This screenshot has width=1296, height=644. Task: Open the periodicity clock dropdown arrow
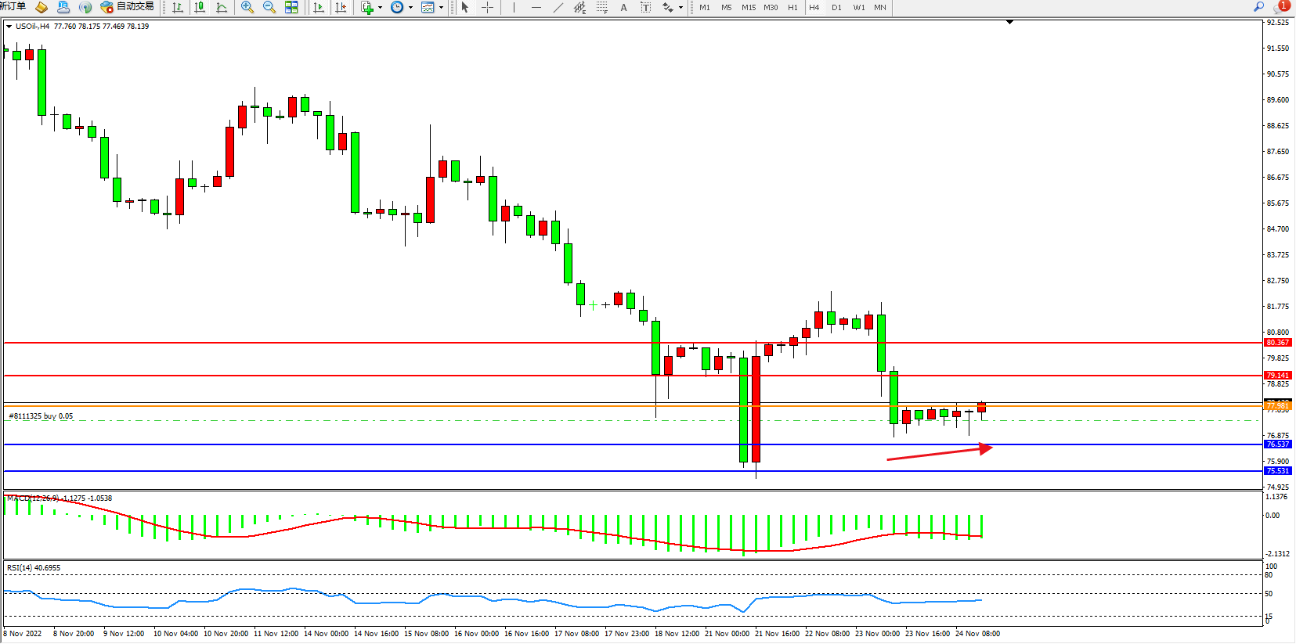coord(410,7)
